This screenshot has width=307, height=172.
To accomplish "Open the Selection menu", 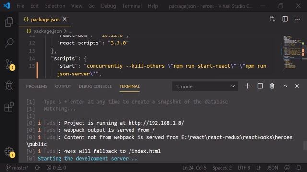I will coord(55,6).
